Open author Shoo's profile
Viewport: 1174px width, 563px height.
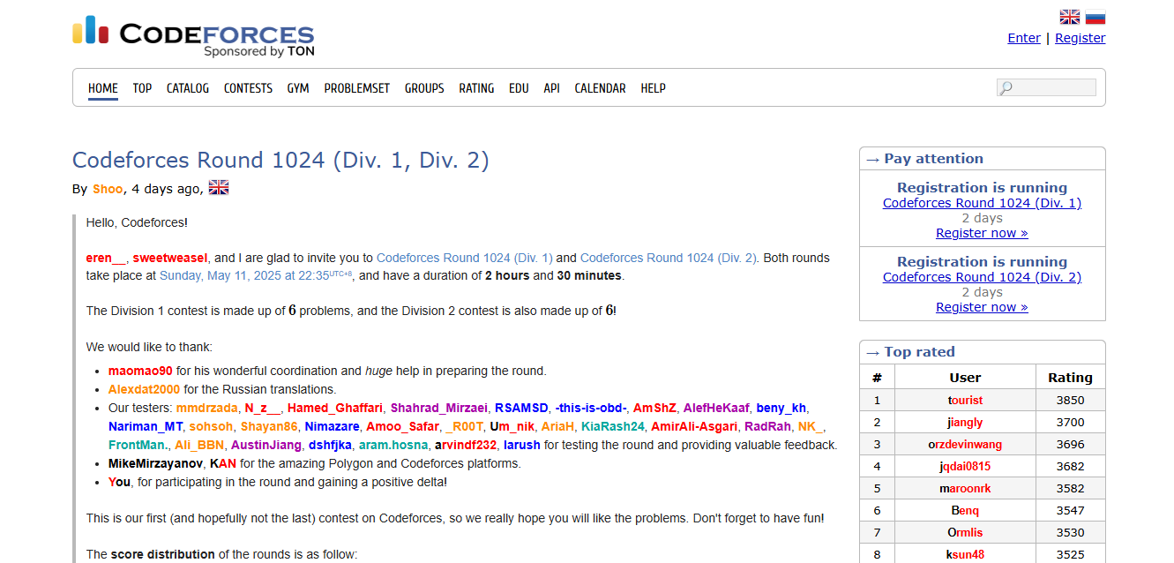[108, 189]
